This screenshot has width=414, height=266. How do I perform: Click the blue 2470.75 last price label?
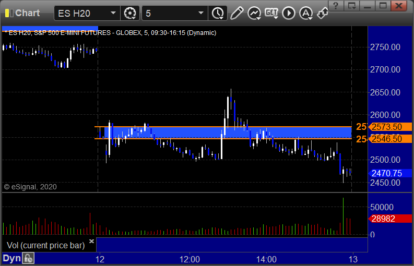coord(390,173)
